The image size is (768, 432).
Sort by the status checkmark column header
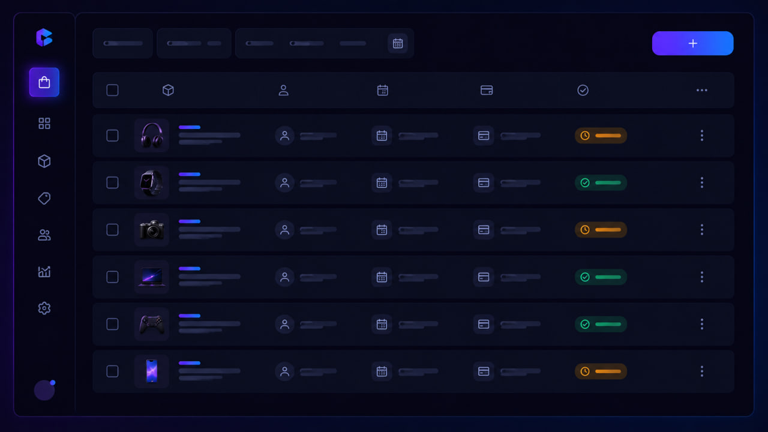pyautogui.click(x=583, y=90)
